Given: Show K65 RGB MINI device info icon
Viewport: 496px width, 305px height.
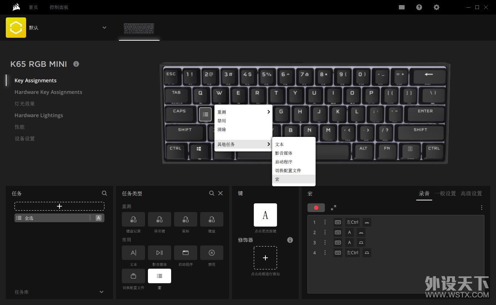Looking at the screenshot, I should (x=76, y=64).
